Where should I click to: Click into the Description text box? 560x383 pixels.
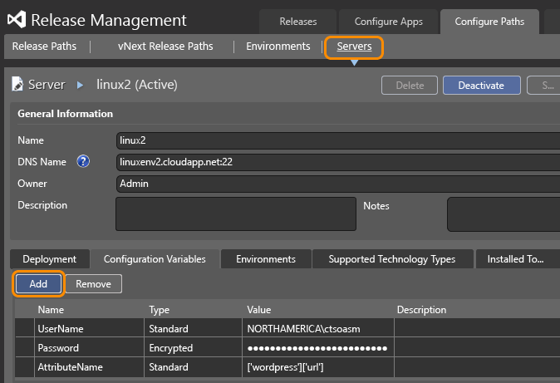[236, 214]
